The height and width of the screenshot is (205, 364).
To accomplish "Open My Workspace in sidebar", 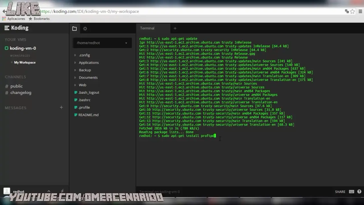I will (25, 62).
